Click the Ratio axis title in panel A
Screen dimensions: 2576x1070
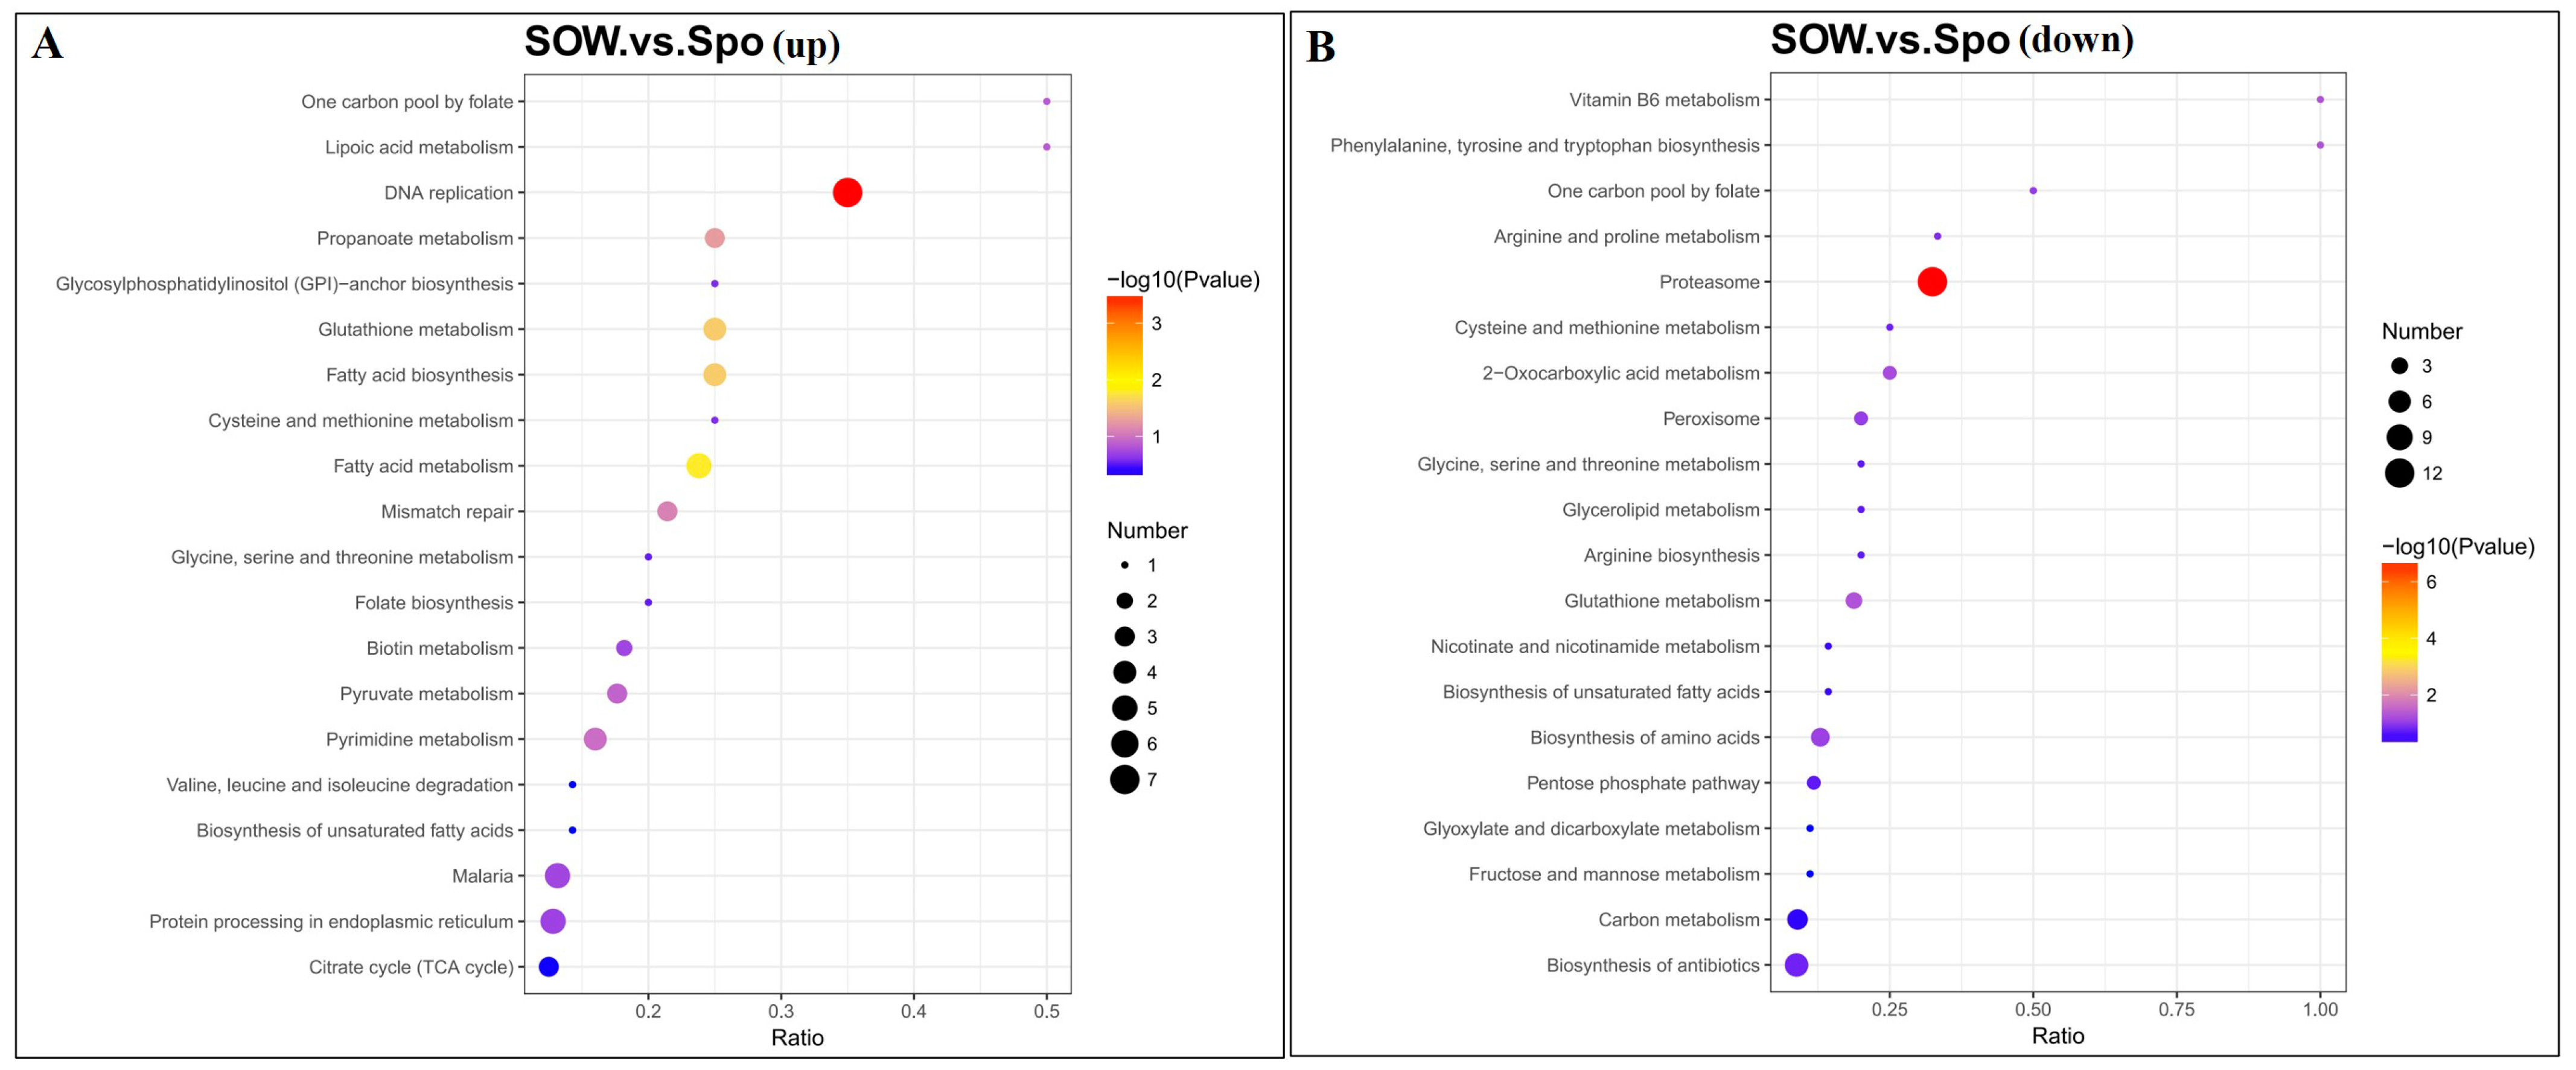[797, 1038]
